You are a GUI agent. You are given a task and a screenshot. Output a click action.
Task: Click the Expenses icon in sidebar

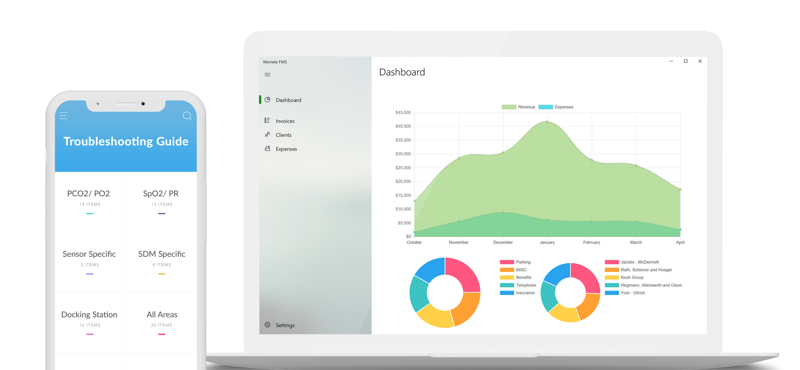point(268,148)
